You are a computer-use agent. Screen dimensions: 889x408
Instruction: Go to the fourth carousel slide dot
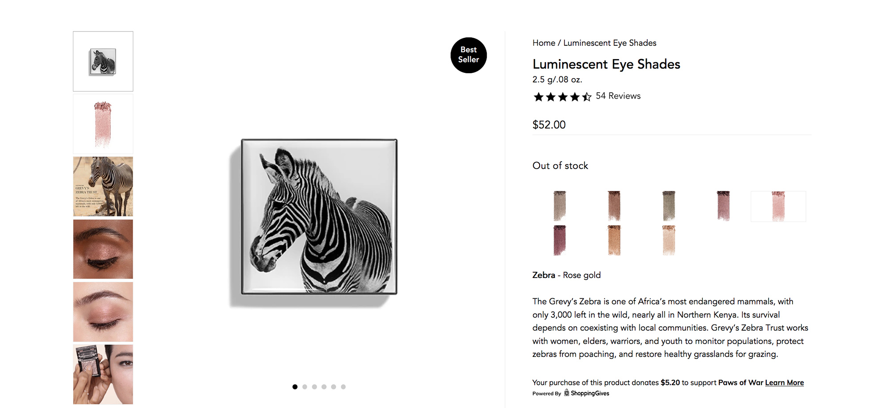pyautogui.click(x=324, y=387)
